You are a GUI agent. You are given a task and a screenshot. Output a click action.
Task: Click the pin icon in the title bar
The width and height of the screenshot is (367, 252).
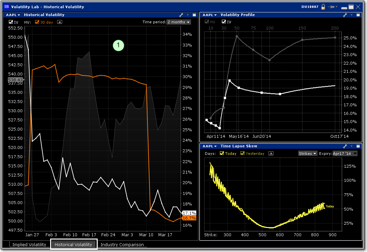331,7
